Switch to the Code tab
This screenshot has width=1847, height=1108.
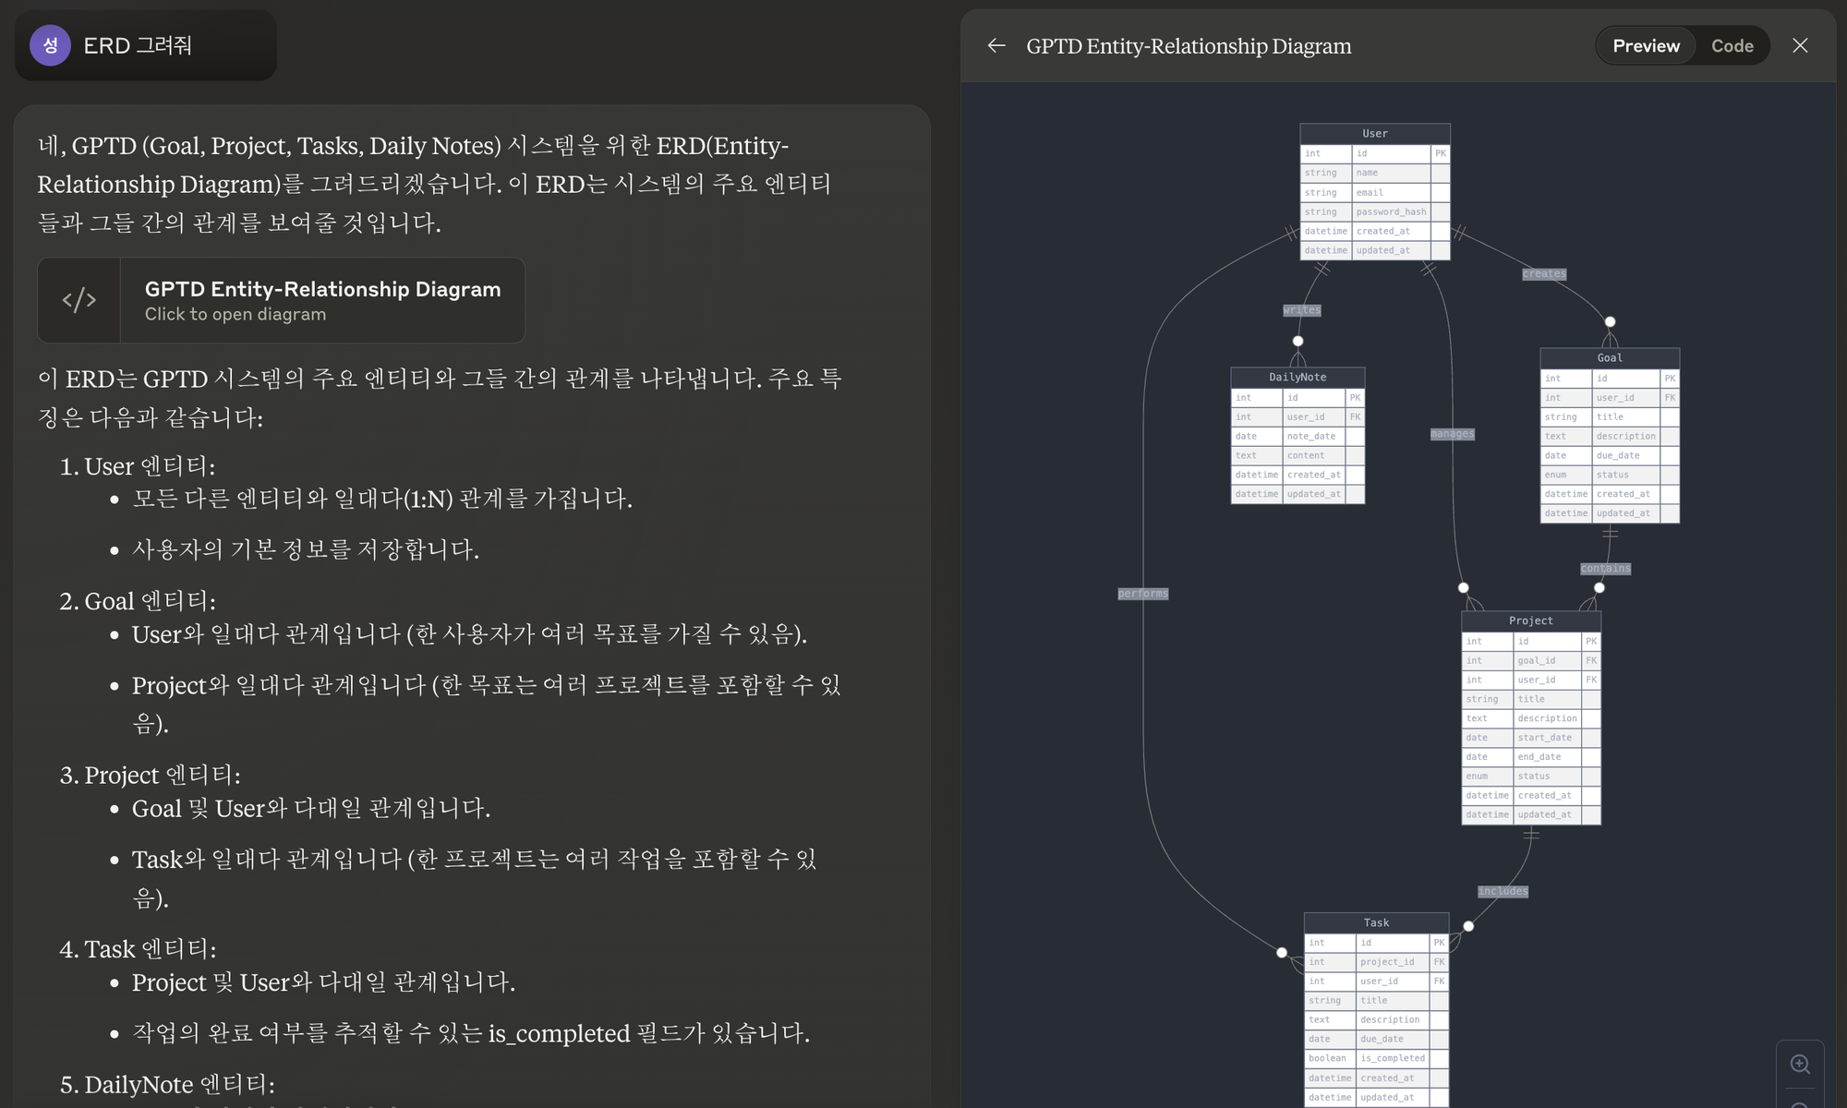pyautogui.click(x=1732, y=45)
